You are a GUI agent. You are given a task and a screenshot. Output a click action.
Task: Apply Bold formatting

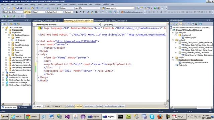[77, 12]
